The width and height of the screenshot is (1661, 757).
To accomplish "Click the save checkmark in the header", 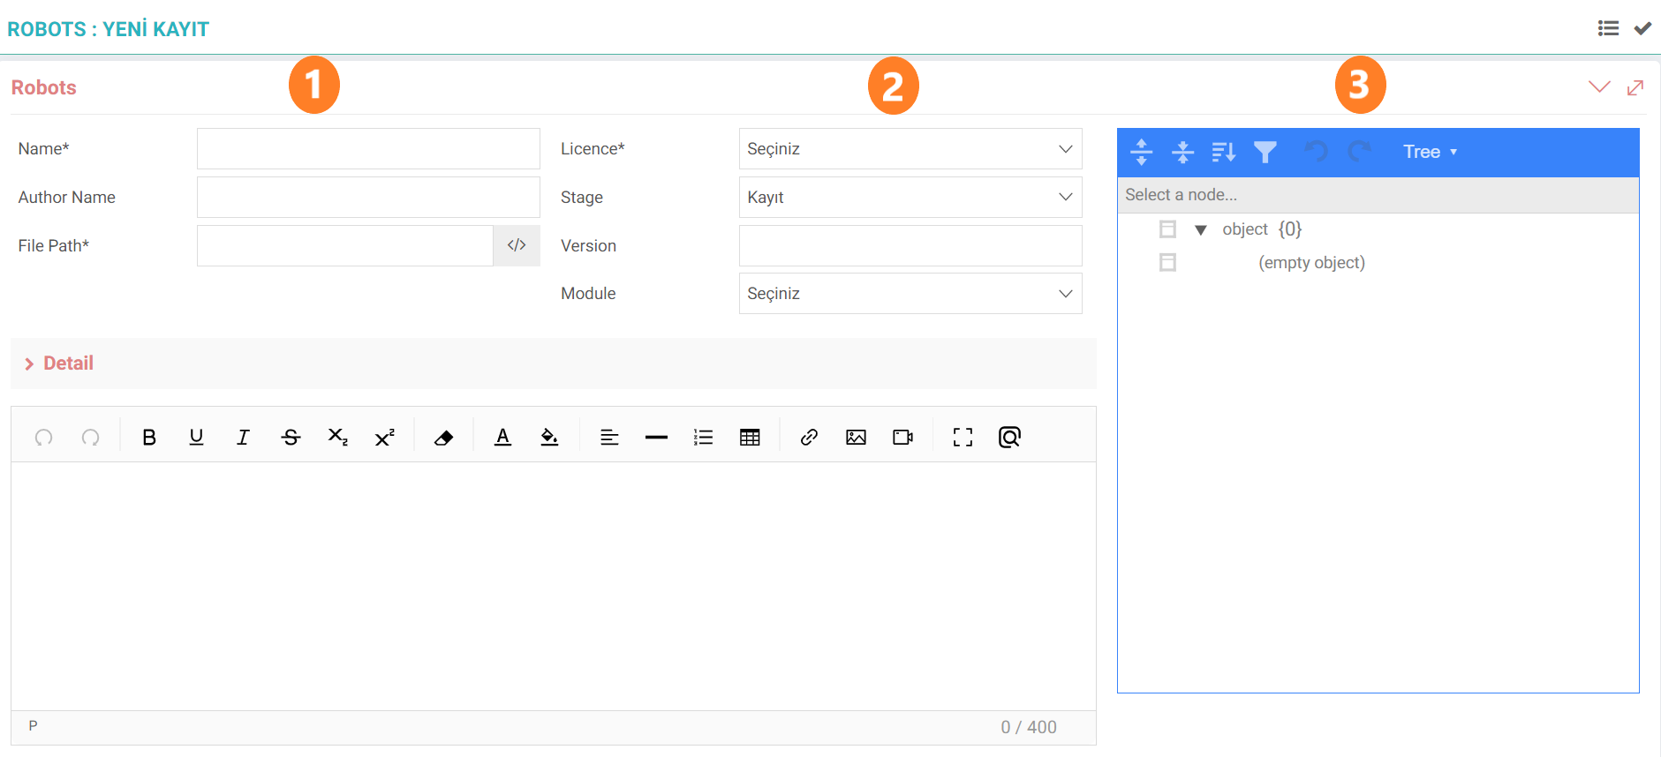I will (x=1642, y=28).
